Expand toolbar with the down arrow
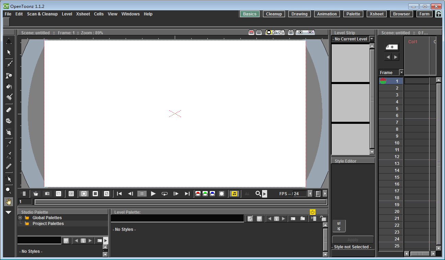The image size is (445, 260). (x=9, y=213)
